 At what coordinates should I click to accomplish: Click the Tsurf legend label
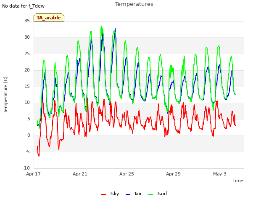[162, 194]
